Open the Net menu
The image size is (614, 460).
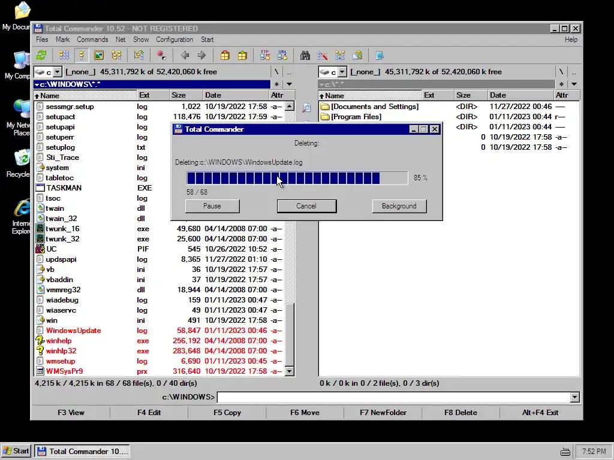pos(121,40)
